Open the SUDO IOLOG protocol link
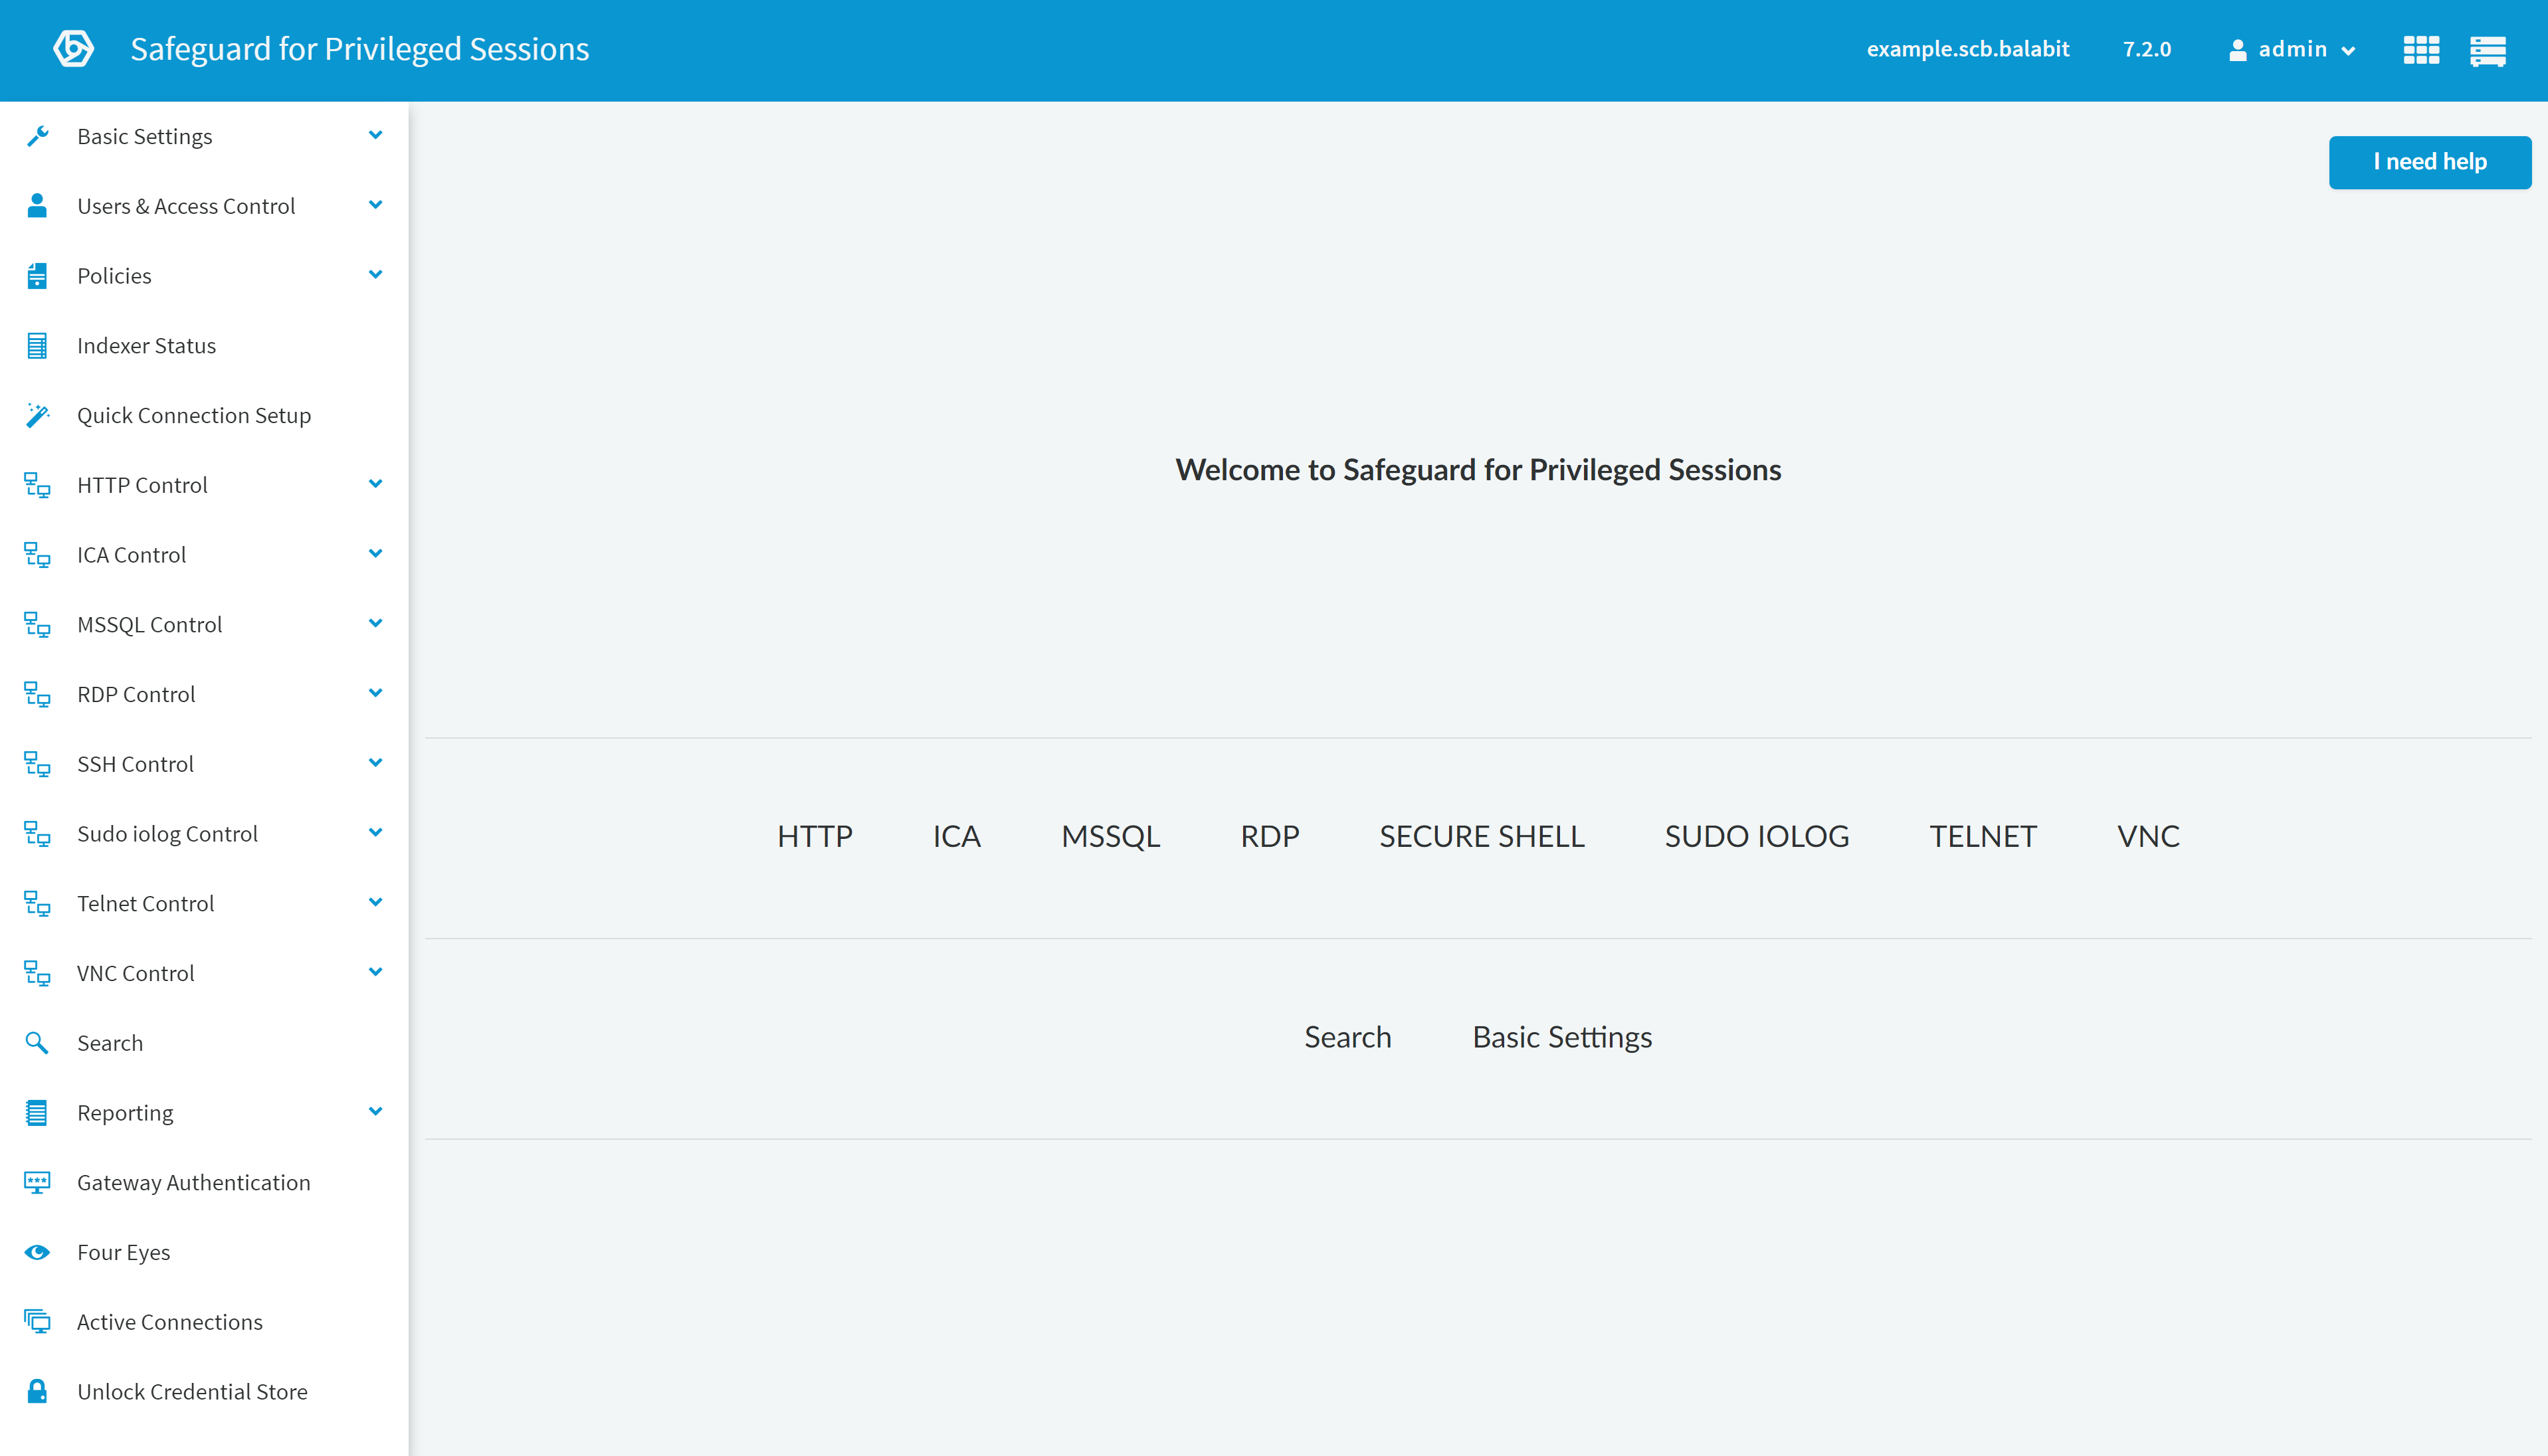This screenshot has width=2548, height=1456. 1757,837
